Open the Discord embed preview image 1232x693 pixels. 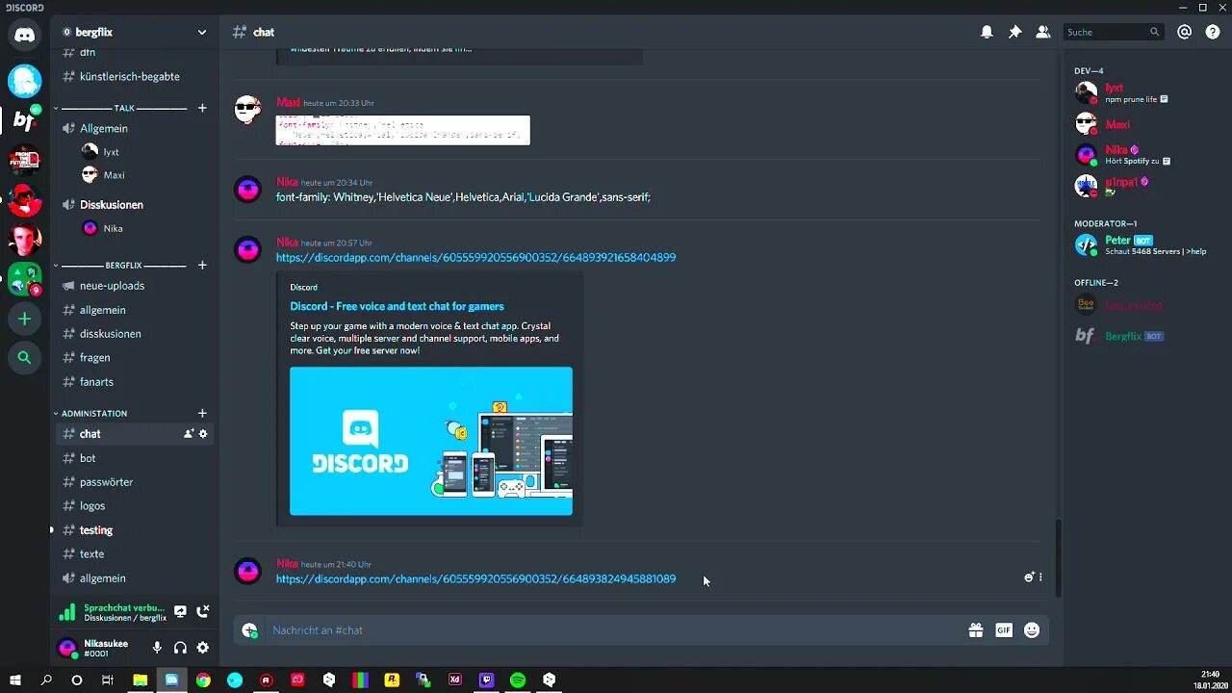(431, 441)
